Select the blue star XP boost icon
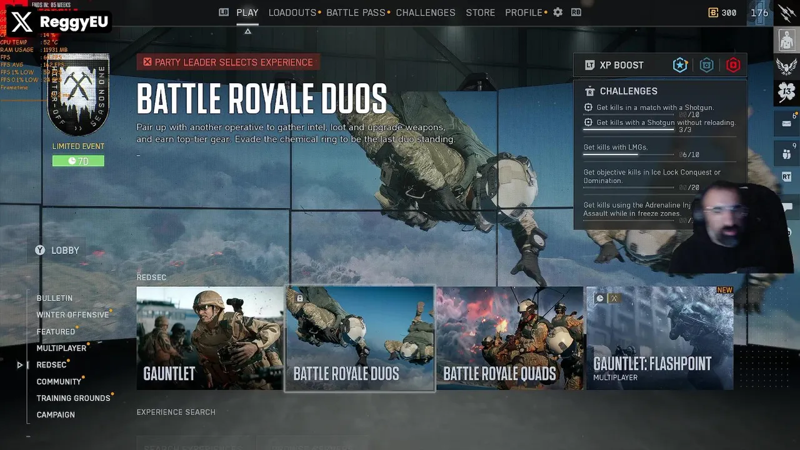 [x=680, y=65]
